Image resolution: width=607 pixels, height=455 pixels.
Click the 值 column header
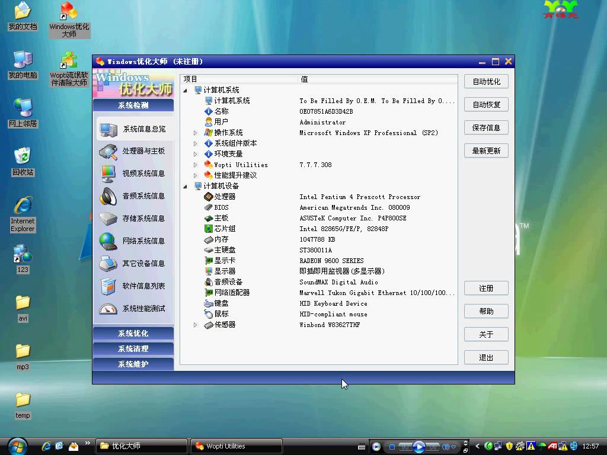[378, 79]
